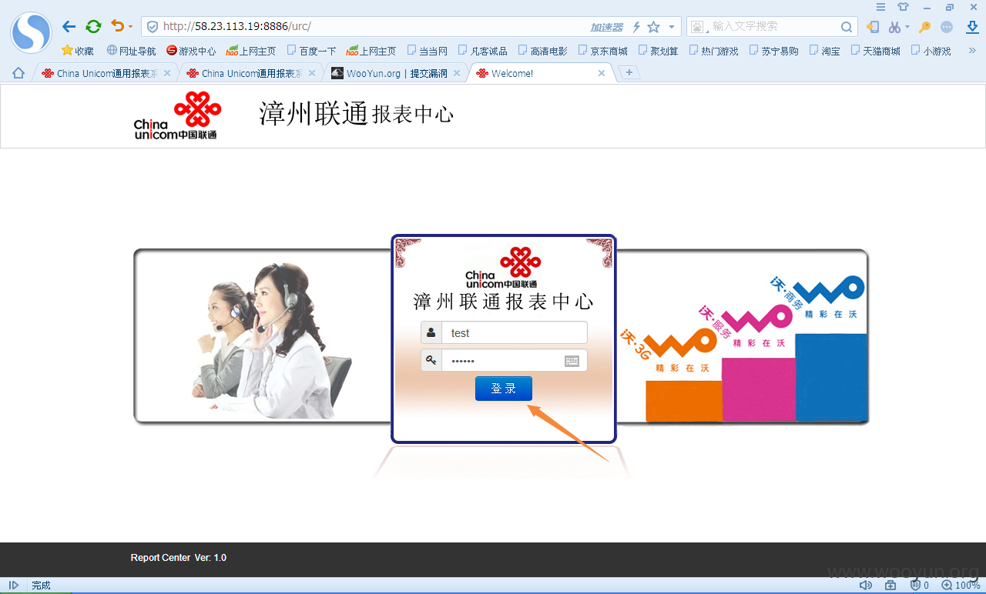Image resolution: width=986 pixels, height=594 pixels.
Task: Open the 游戏中心 bookmark
Action: (x=191, y=51)
